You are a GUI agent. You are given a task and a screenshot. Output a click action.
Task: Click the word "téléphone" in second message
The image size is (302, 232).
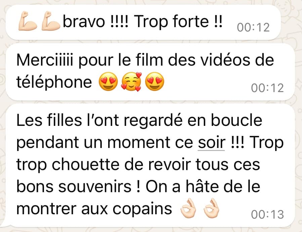pyautogui.click(x=54, y=82)
